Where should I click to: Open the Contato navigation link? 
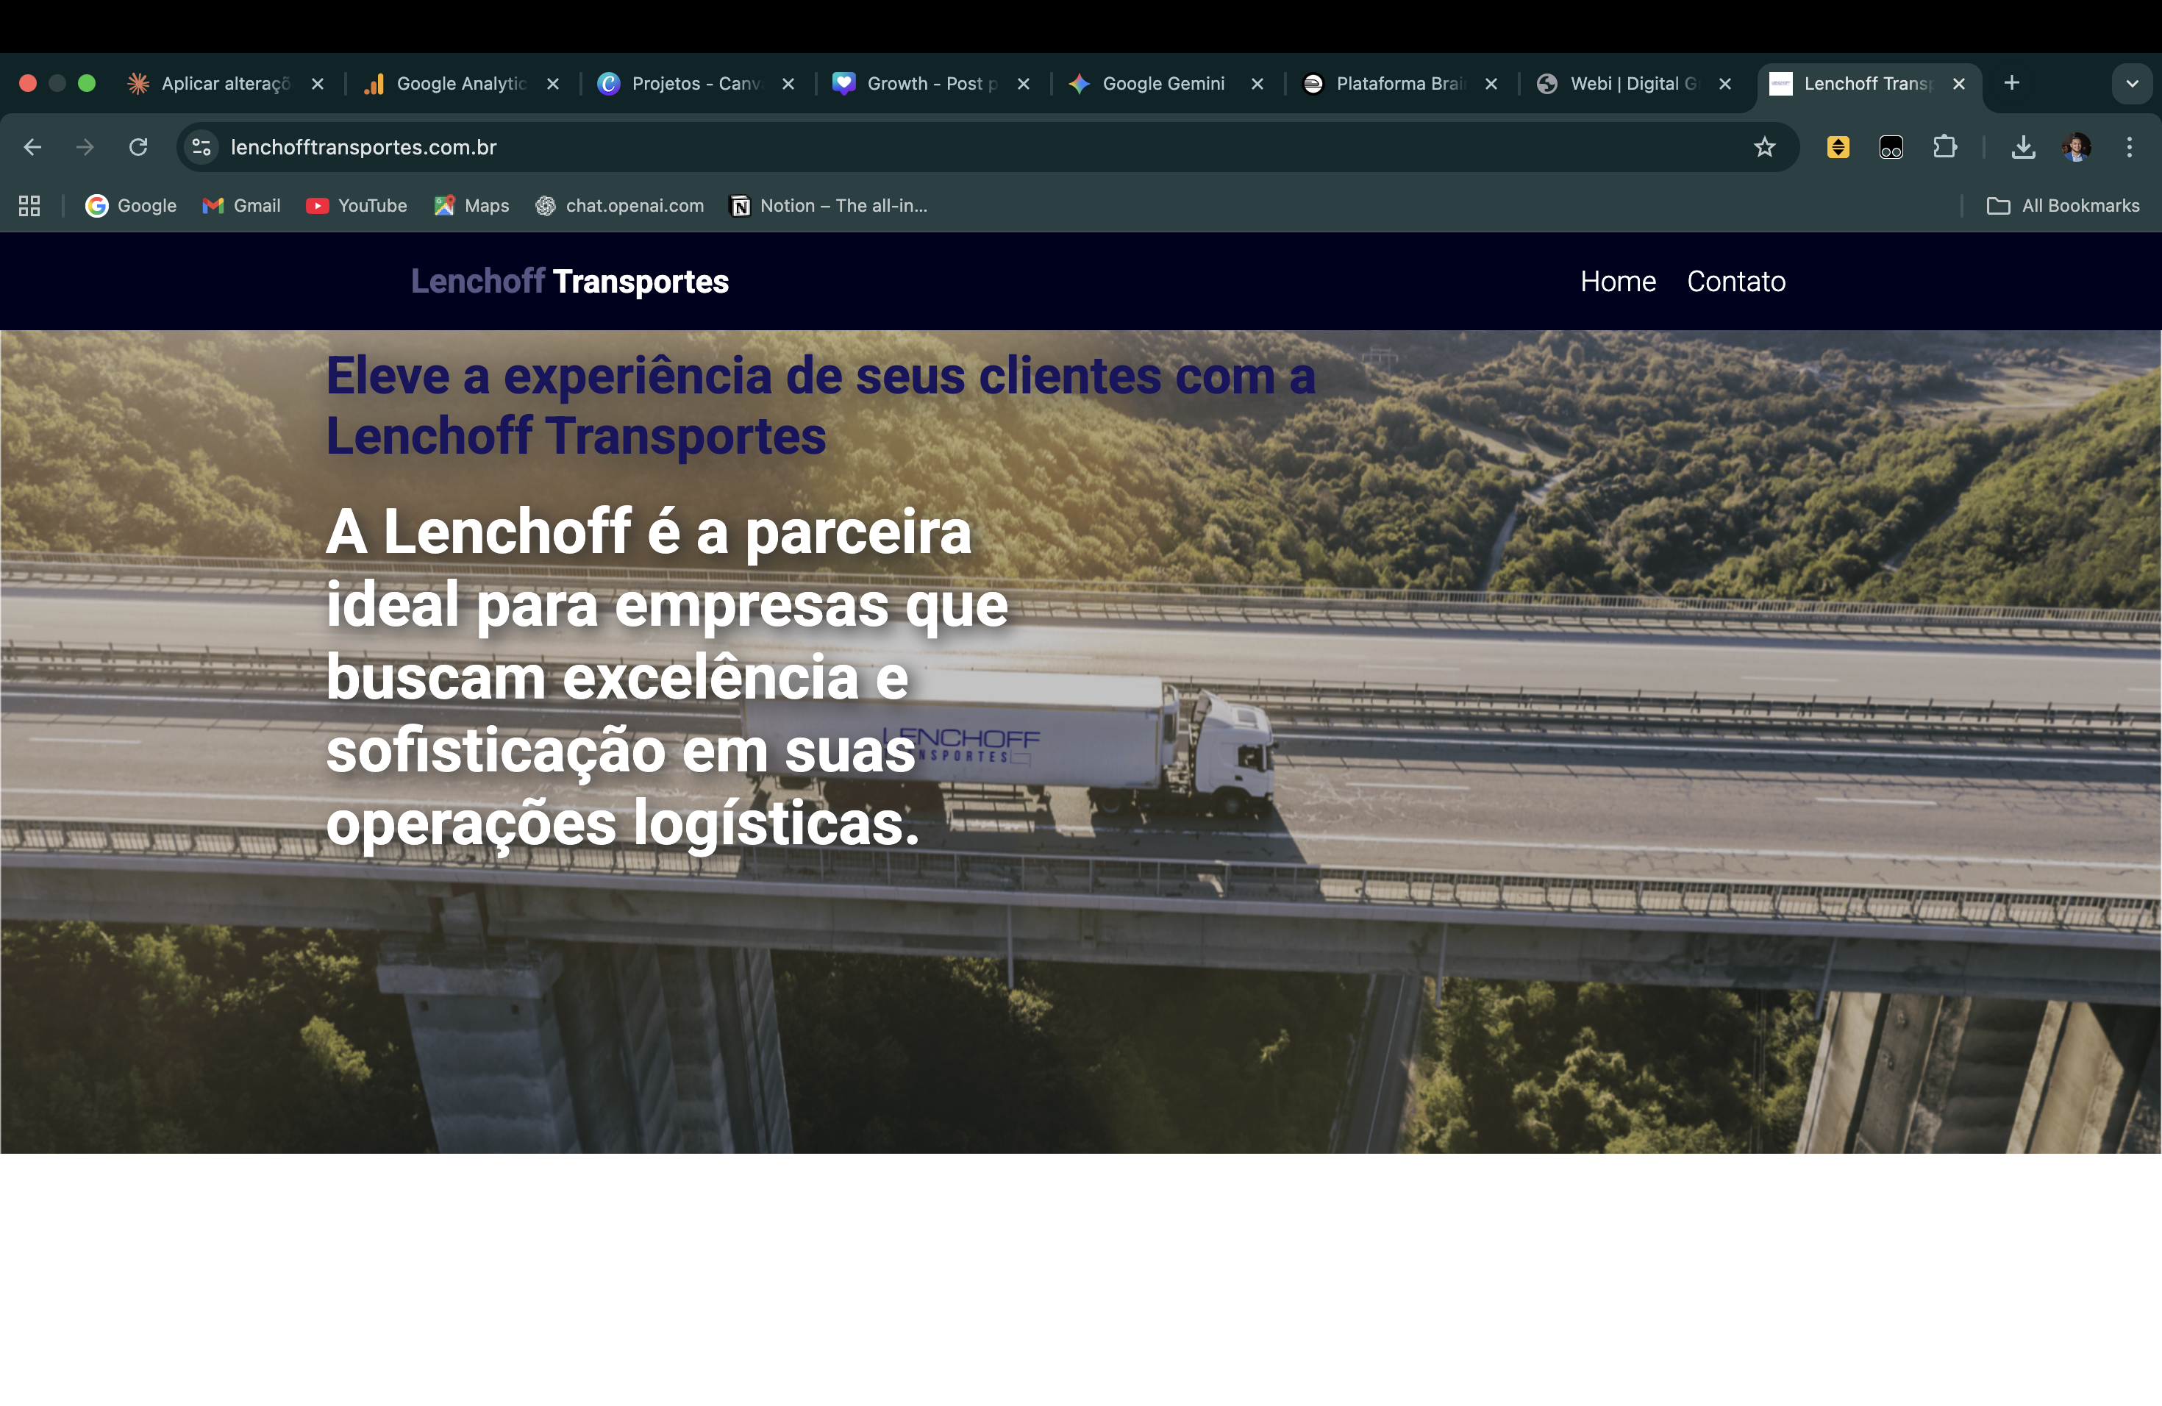1736,282
